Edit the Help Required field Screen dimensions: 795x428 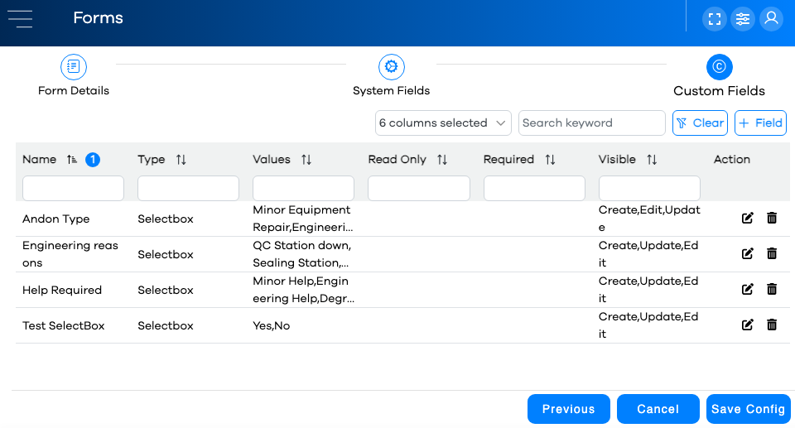tap(747, 289)
